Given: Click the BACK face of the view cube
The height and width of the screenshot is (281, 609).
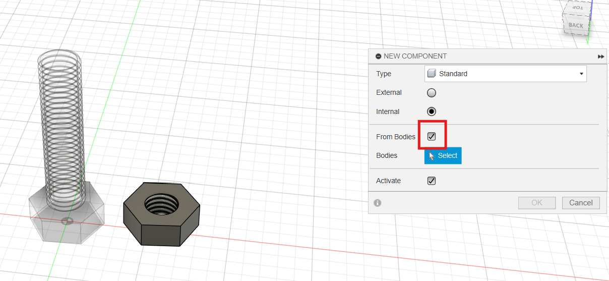Looking at the screenshot, I should click(x=575, y=25).
